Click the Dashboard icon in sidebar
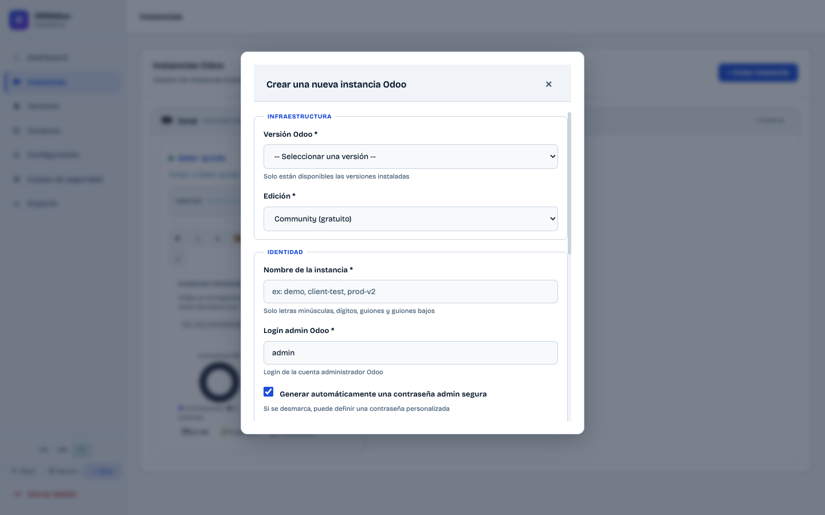 (x=17, y=58)
